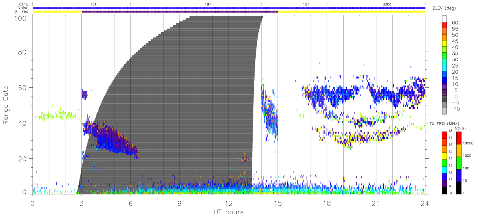The height and width of the screenshot is (220, 478).
Task: Click x-axis tick label "3"
Action: (x=81, y=203)
